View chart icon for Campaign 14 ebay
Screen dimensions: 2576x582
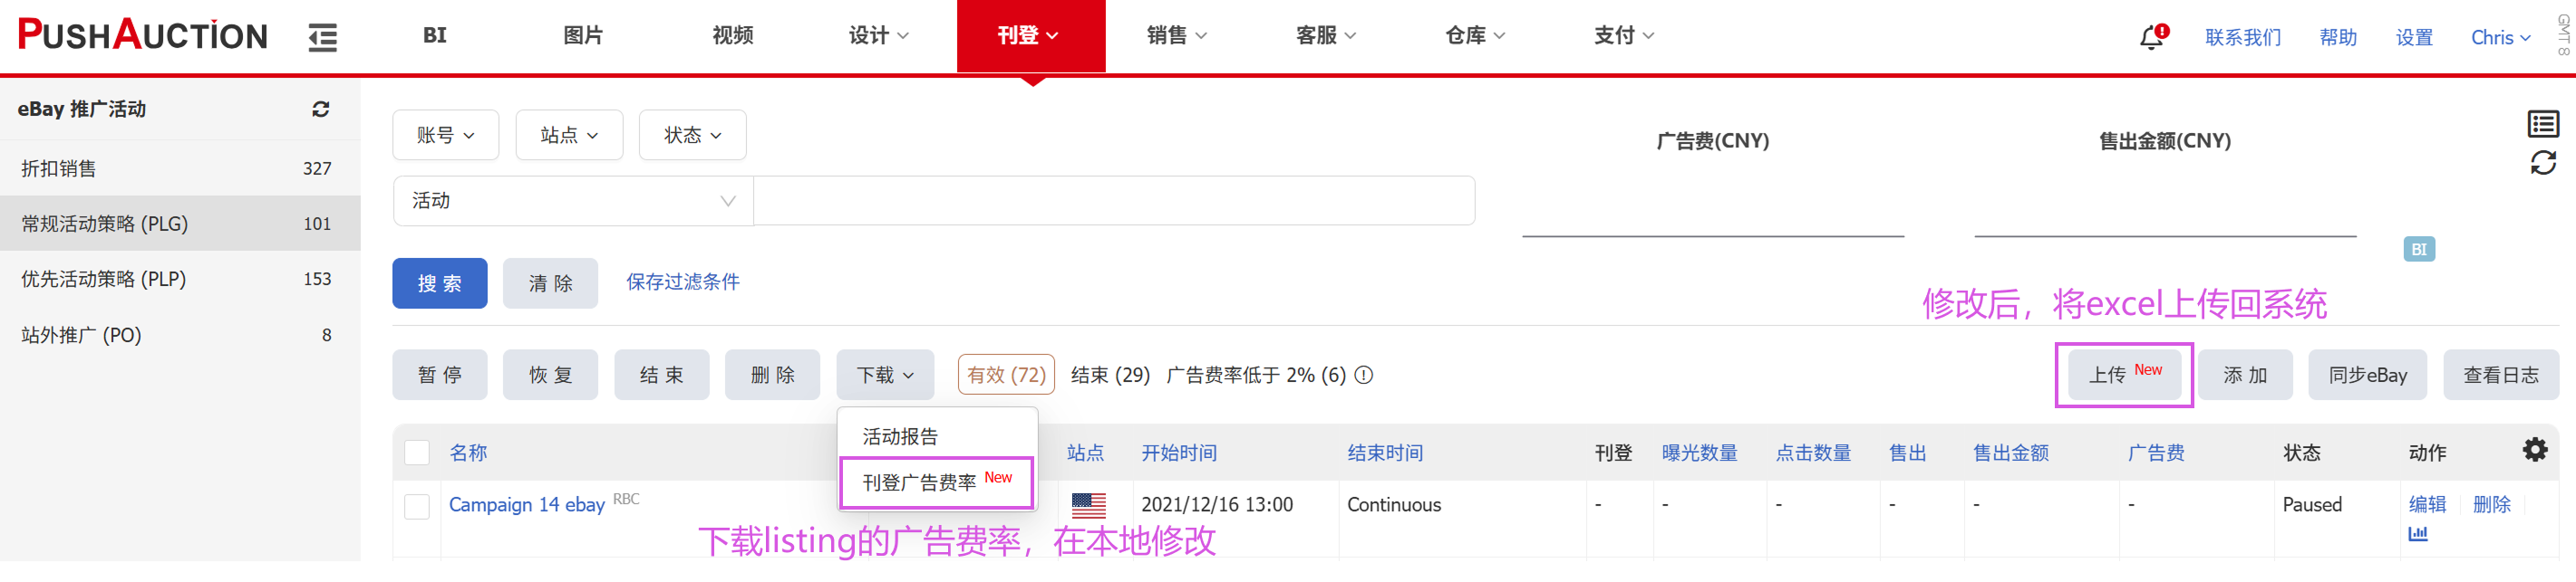pyautogui.click(x=2417, y=533)
